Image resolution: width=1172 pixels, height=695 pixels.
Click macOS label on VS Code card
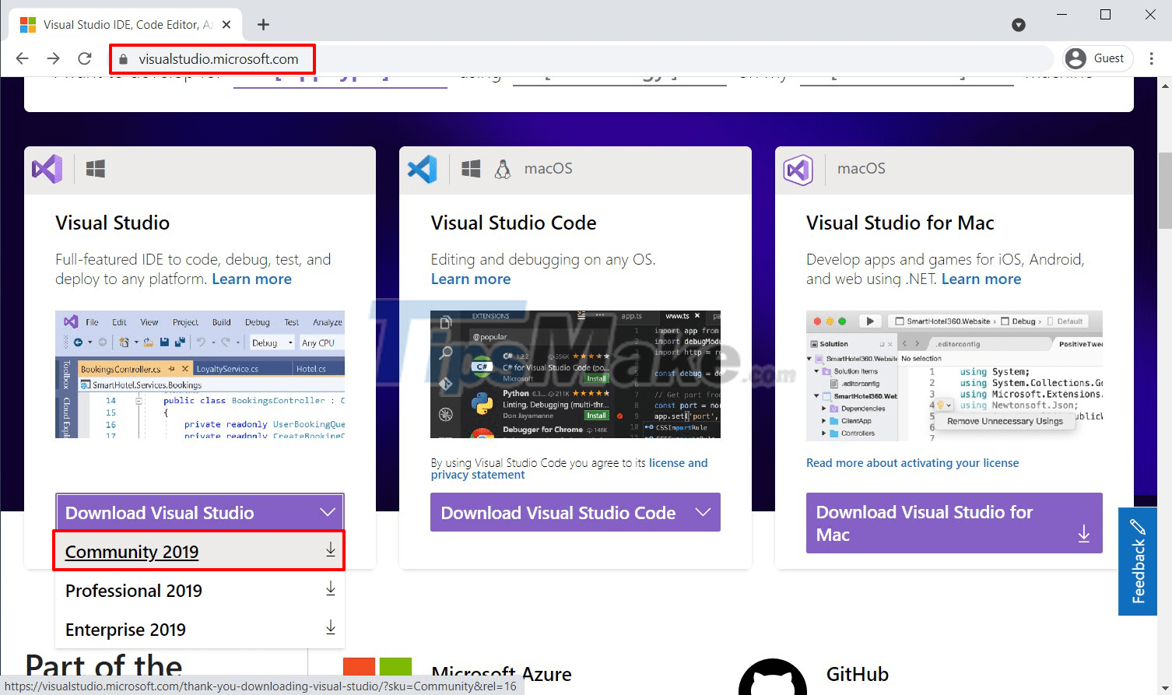548,169
